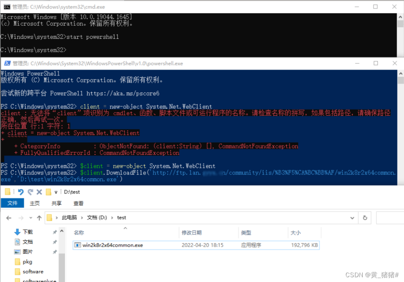
Task: Switch to the 主页 ribbon tab
Action: [x=34, y=203]
